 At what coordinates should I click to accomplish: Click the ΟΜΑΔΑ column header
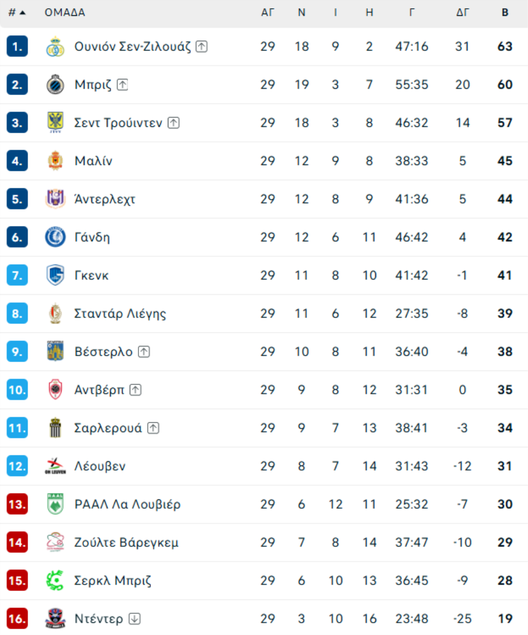[65, 12]
